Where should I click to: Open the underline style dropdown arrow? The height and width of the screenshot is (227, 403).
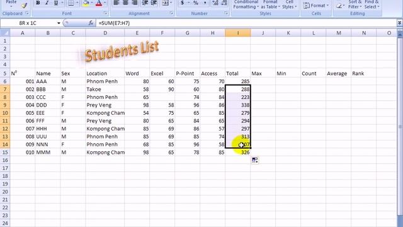pyautogui.click(x=62, y=3)
